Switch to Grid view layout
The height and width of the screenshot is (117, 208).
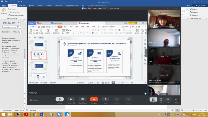pyautogui.click(x=160, y=99)
